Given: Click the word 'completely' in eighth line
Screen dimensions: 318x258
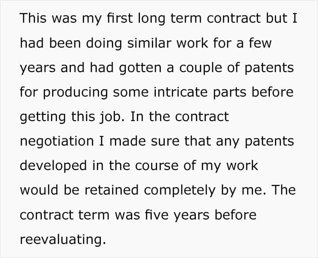Looking at the screenshot, I should tap(180, 190).
